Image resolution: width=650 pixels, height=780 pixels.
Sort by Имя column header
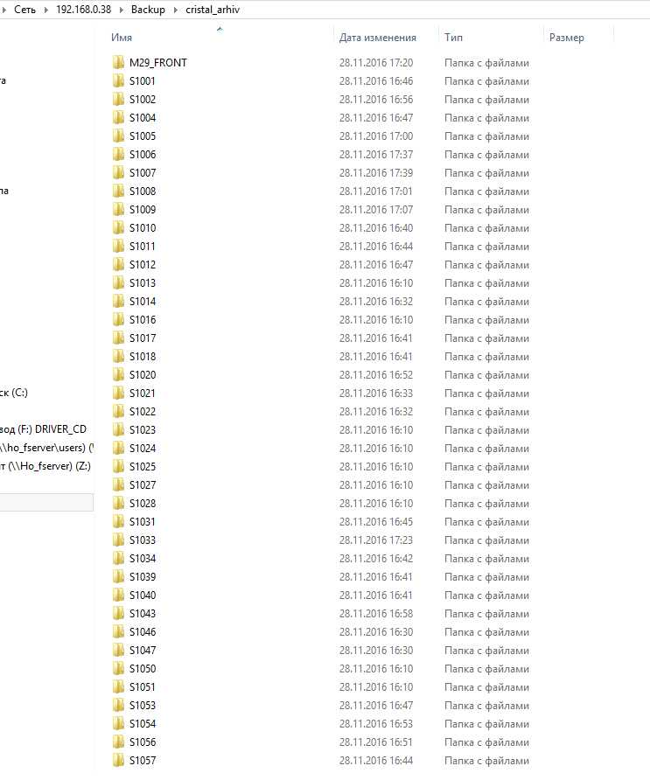(x=122, y=38)
